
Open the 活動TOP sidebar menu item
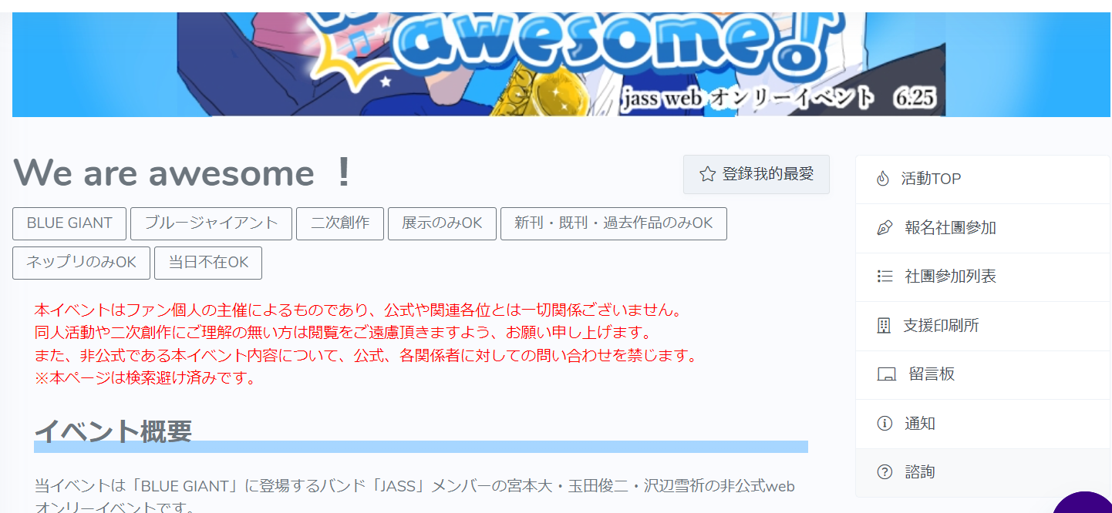(982, 179)
